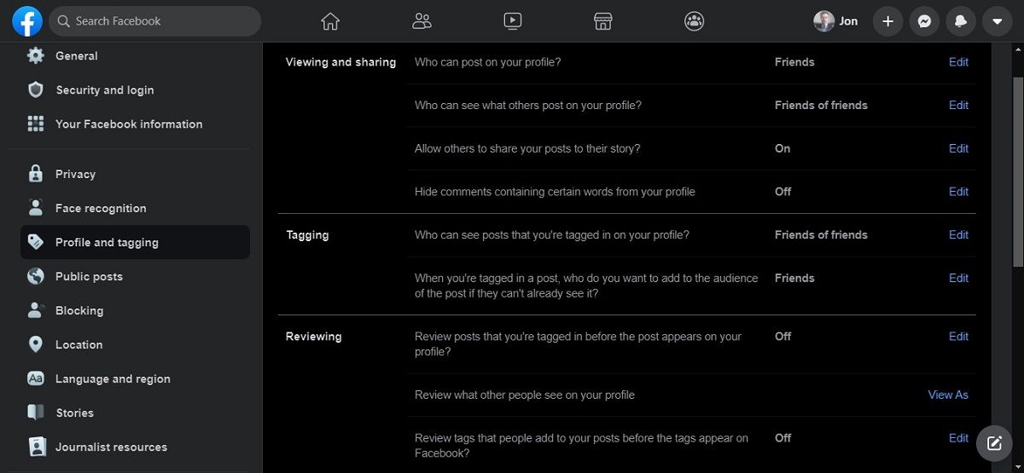The image size is (1024, 473).
Task: Edit review of posts you're tagged in
Action: point(958,337)
